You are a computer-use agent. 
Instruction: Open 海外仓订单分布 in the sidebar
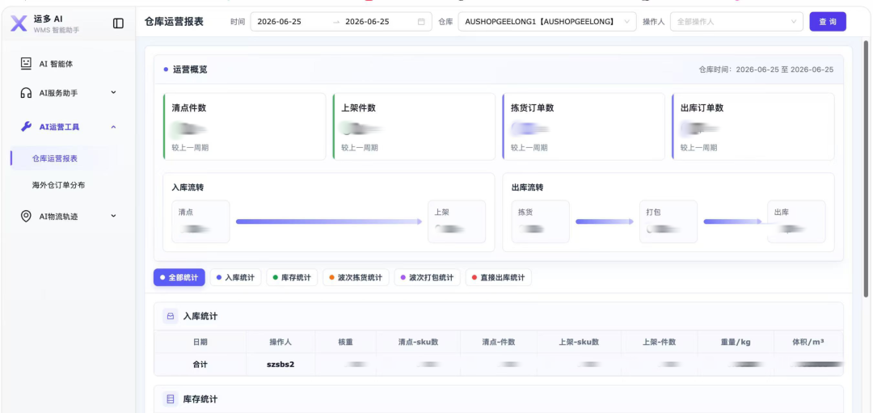(58, 185)
